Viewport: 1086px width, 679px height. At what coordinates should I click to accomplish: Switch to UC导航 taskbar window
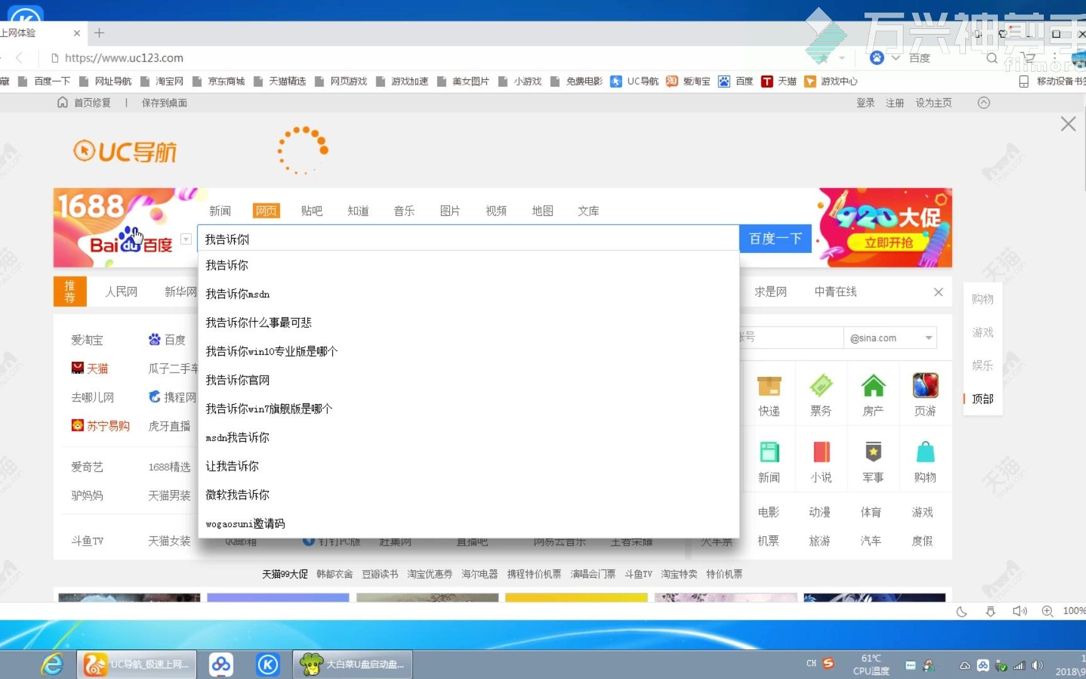[137, 665]
